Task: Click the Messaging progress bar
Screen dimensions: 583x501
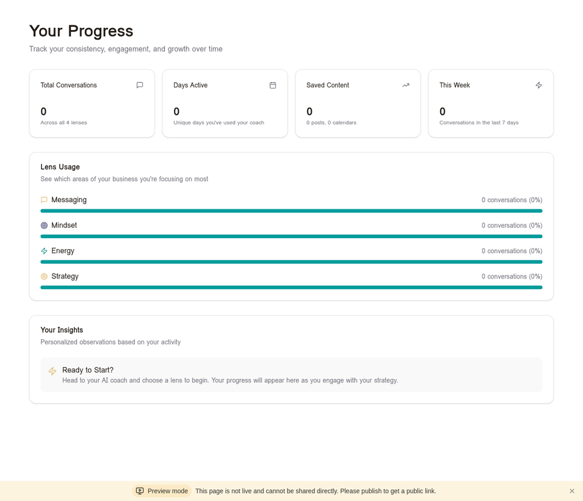Action: 291,211
